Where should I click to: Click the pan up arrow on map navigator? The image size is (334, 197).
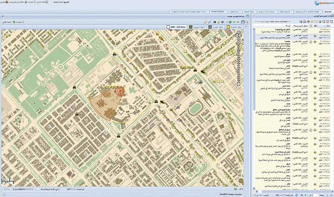point(238,32)
